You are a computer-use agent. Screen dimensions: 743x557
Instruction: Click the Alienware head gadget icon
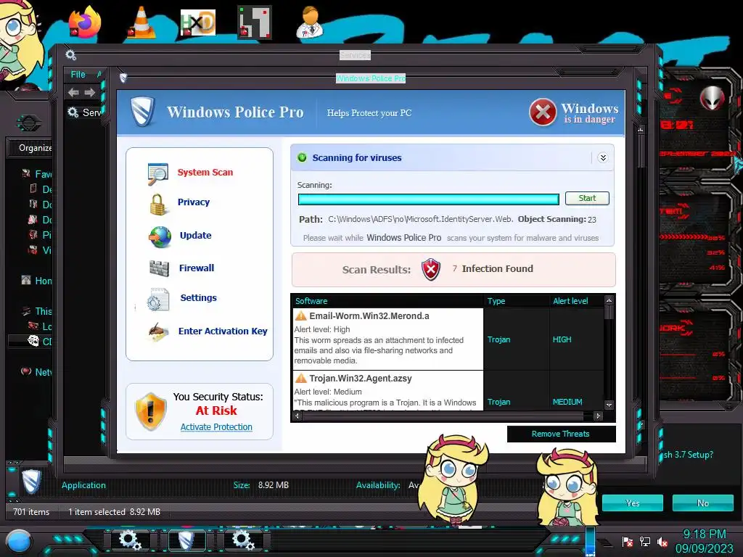click(713, 98)
